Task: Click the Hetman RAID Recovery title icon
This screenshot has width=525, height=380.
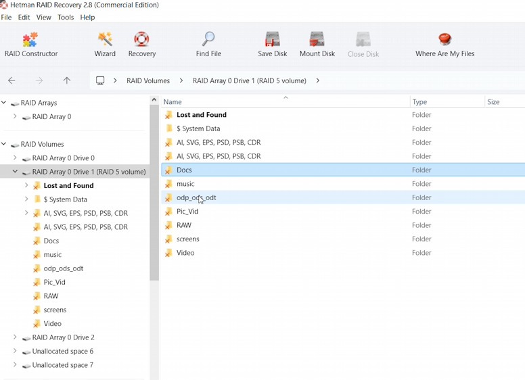Action: tap(3, 5)
